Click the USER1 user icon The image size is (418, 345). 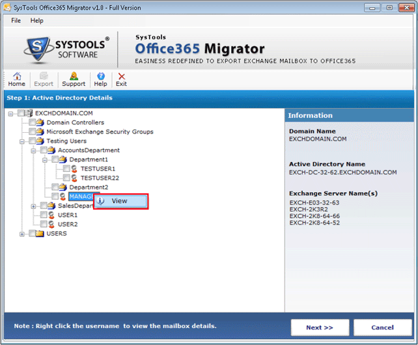[x=51, y=215]
